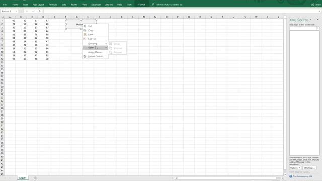
Task: Click Verify Map for Export link
Action: coord(299,172)
